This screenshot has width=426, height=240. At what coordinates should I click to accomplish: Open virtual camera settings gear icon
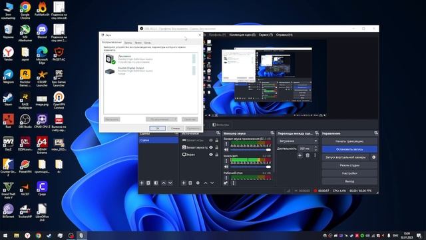click(x=374, y=157)
